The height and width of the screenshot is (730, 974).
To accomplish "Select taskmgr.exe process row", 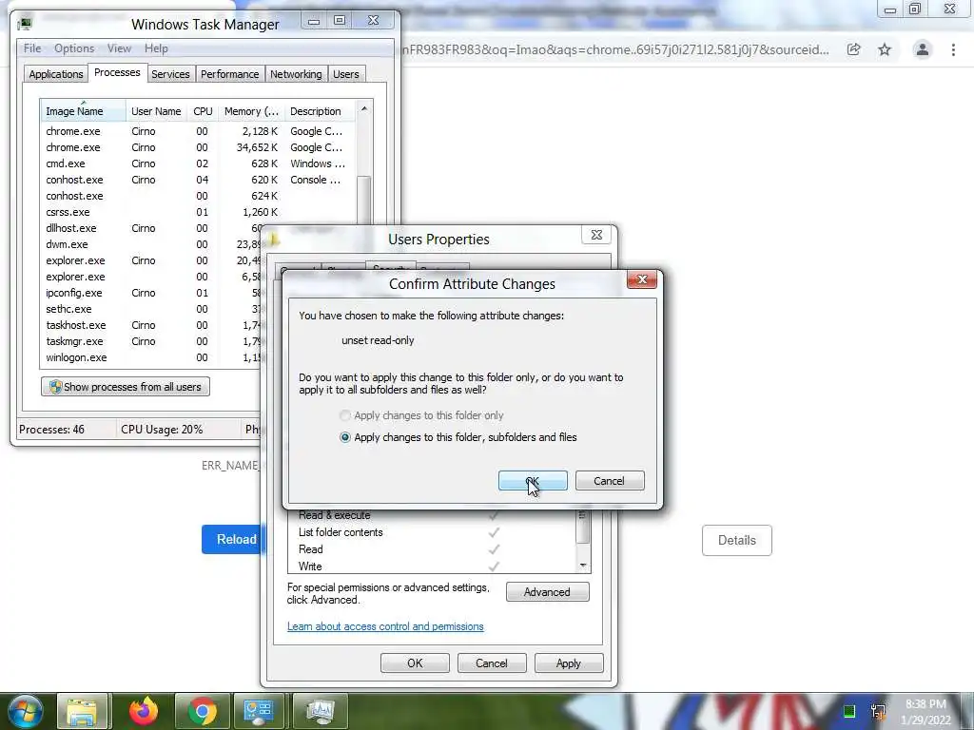I will pyautogui.click(x=151, y=341).
